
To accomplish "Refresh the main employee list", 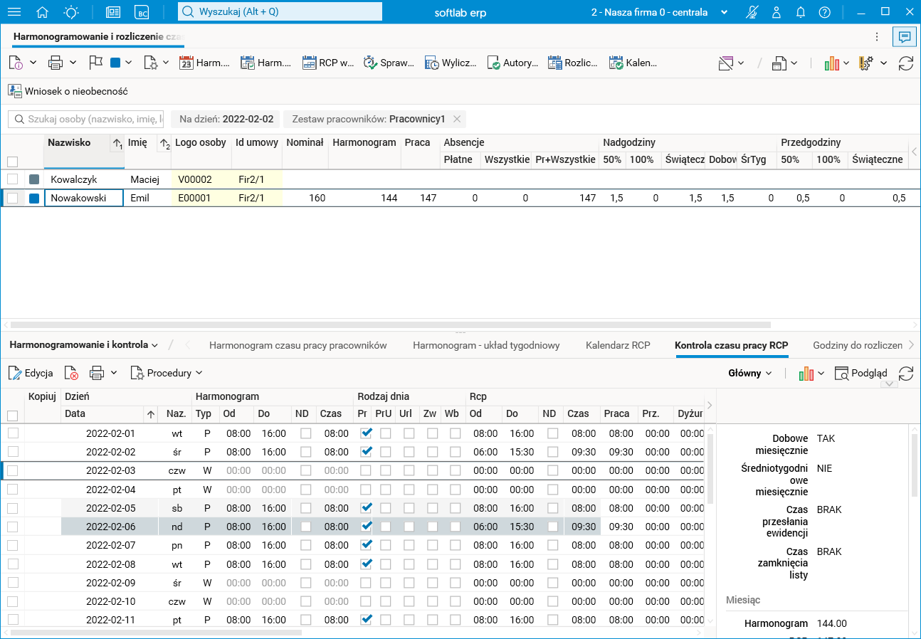I will click(x=905, y=63).
